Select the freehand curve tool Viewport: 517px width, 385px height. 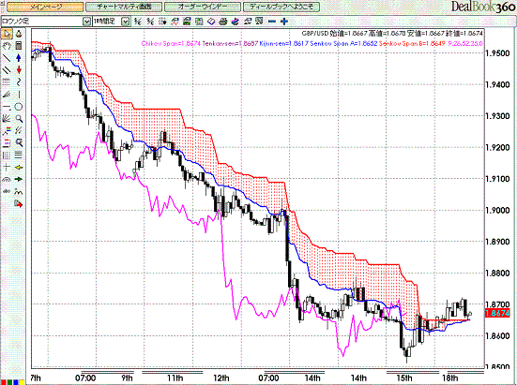click(19, 82)
